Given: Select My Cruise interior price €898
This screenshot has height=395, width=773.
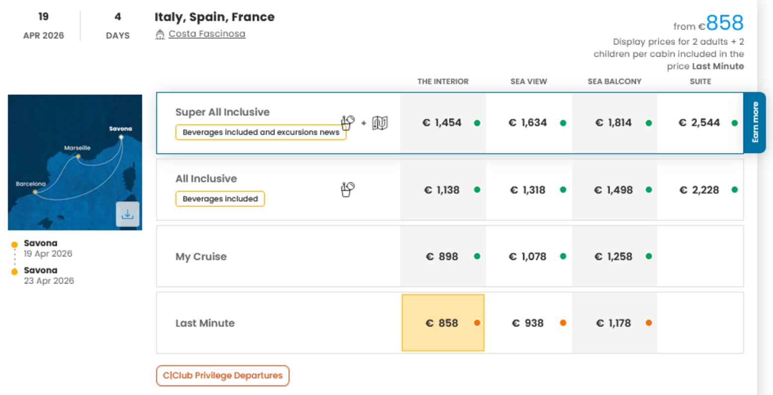Looking at the screenshot, I should (443, 256).
